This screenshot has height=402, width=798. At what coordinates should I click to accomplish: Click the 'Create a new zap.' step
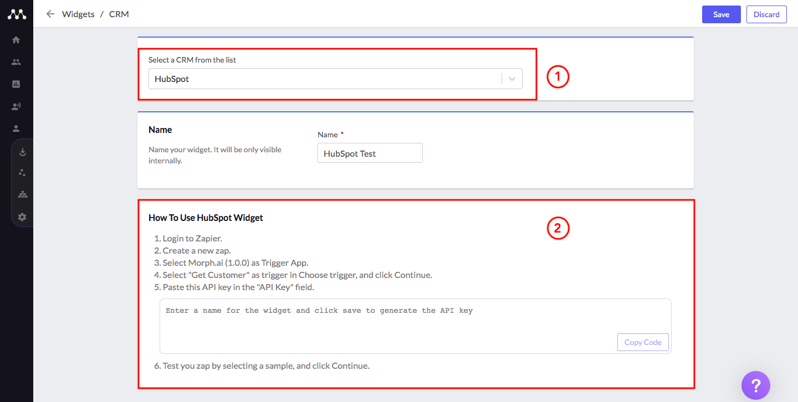point(197,251)
